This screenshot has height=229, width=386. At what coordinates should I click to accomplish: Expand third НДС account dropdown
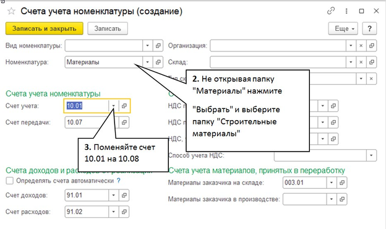[323, 139]
